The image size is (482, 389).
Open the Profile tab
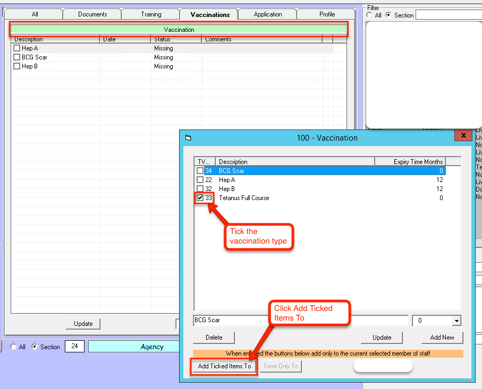[327, 14]
